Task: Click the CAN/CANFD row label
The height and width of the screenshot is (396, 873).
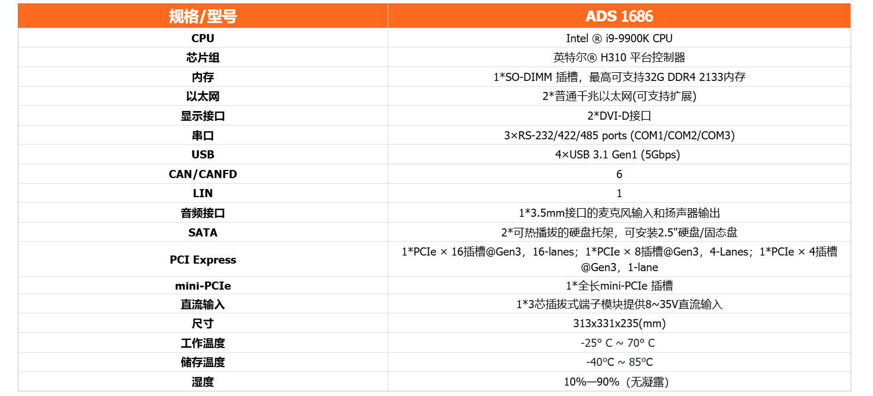Action: pyautogui.click(x=202, y=174)
